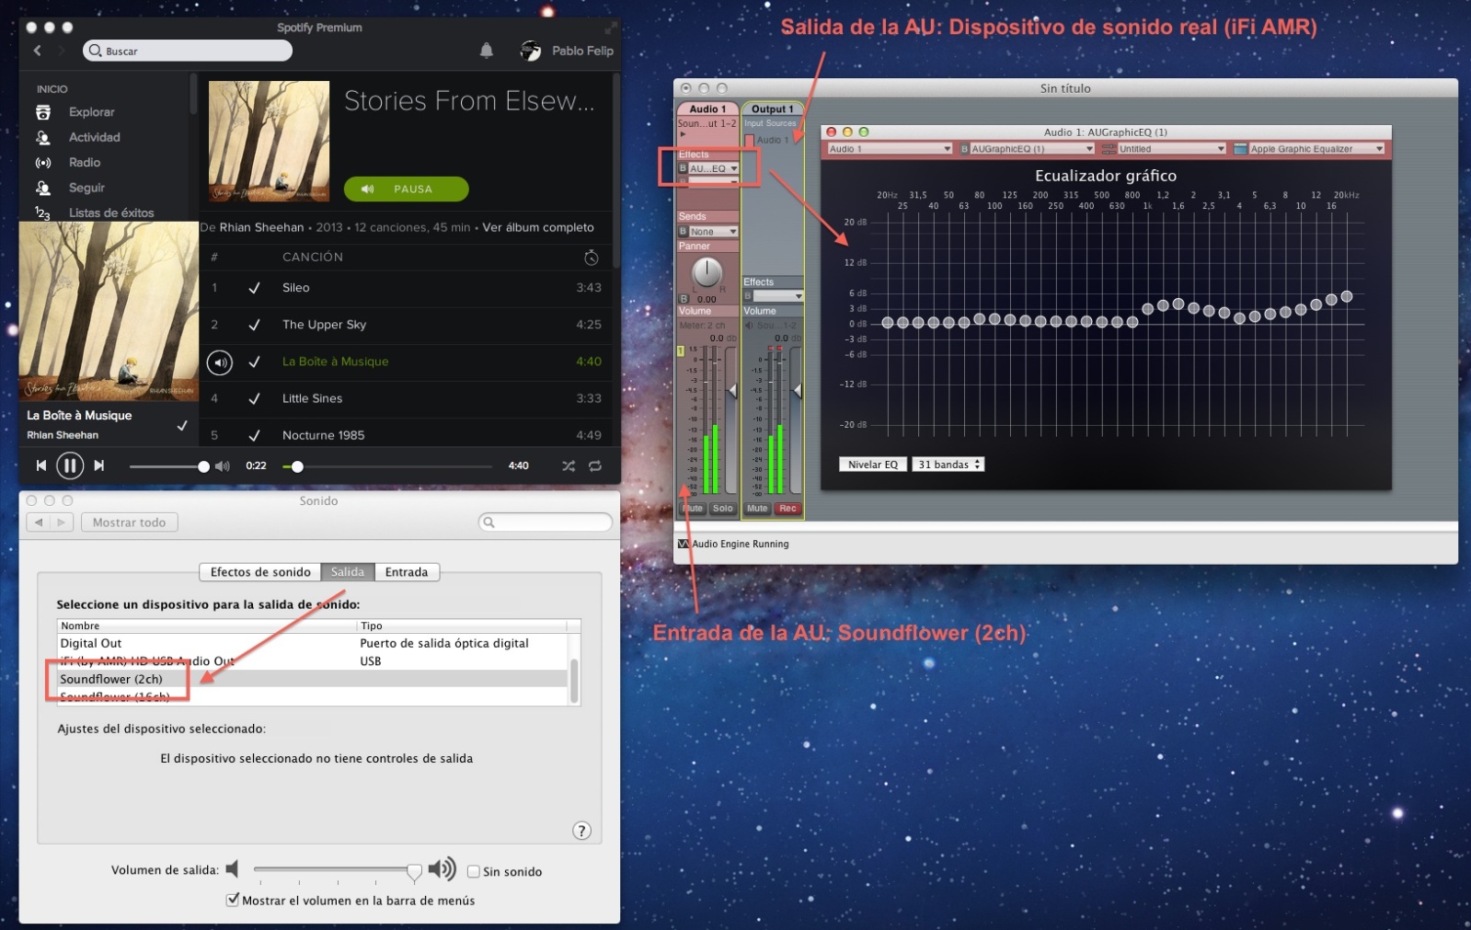Viewport: 1471px width, 930px height.
Task: Toggle shuffle in Spotify player
Action: [569, 465]
